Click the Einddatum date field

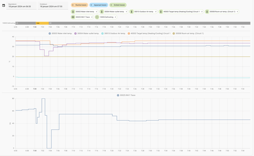[x=53, y=6]
